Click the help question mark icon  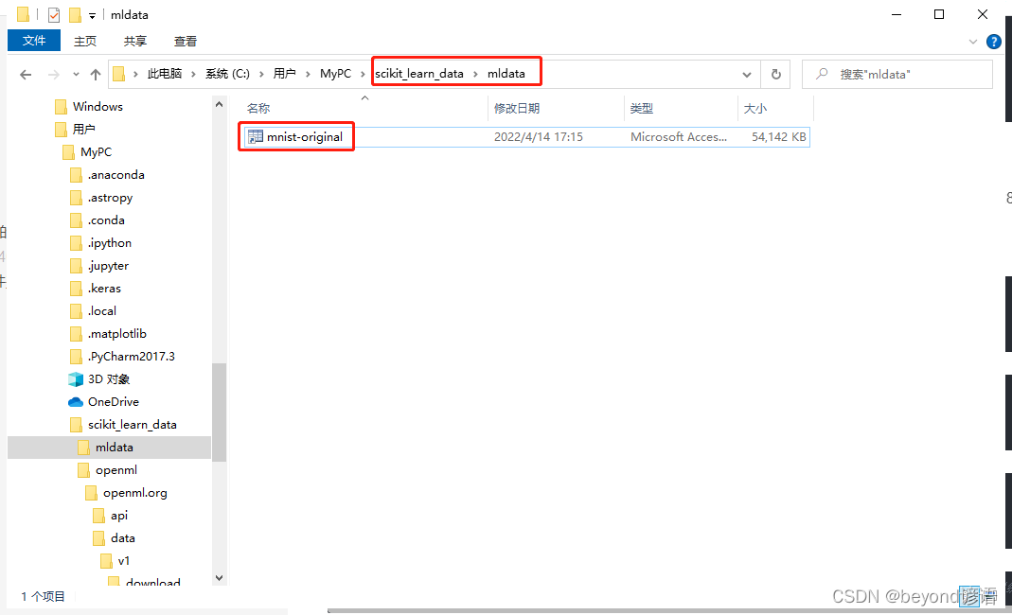[x=993, y=41]
